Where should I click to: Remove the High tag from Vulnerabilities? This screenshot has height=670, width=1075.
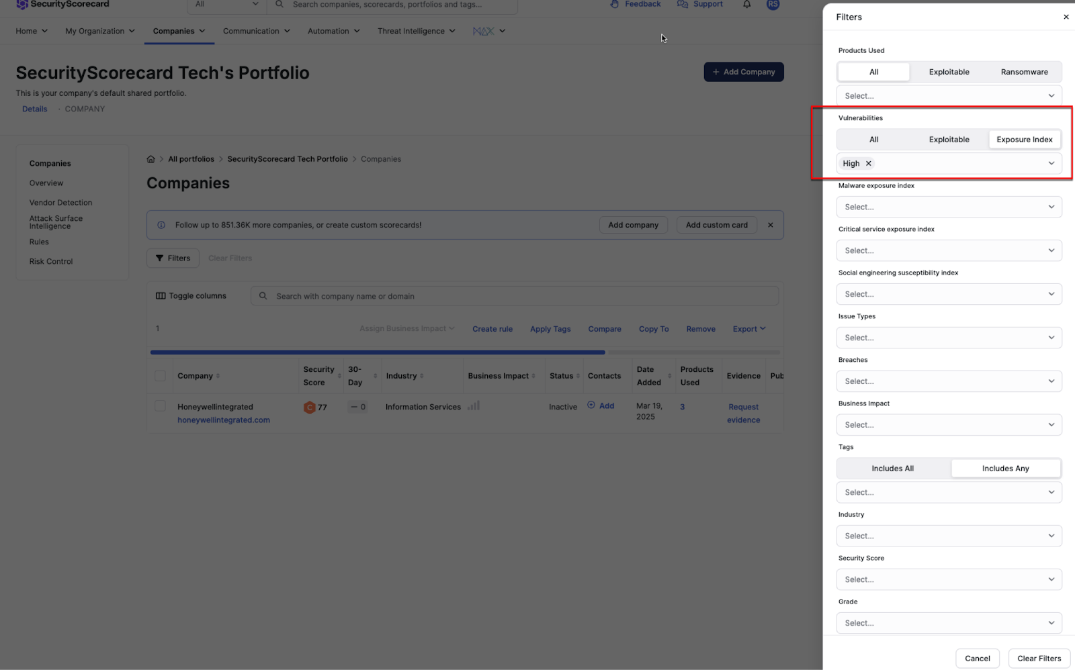pos(869,163)
